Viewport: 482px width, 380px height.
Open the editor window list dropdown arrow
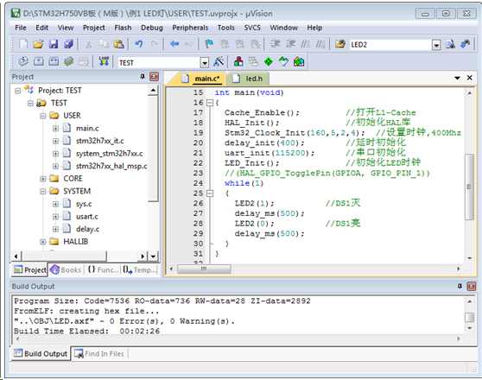(x=457, y=78)
